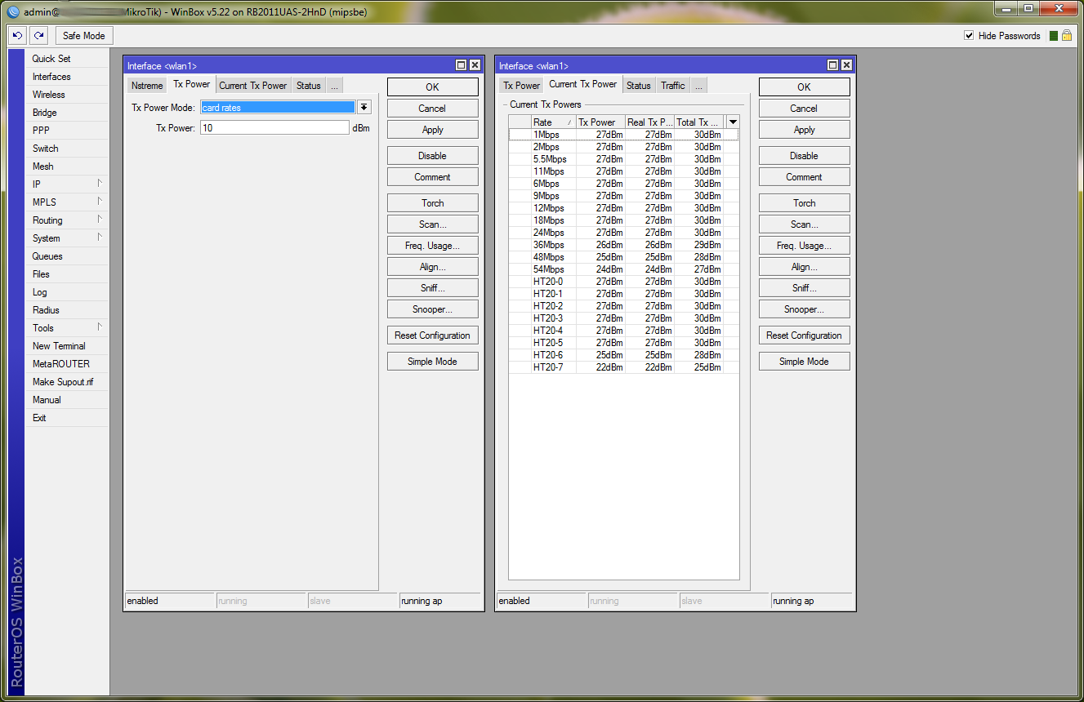Switch to Nstreme tab in left window
This screenshot has width=1084, height=702.
coord(147,86)
